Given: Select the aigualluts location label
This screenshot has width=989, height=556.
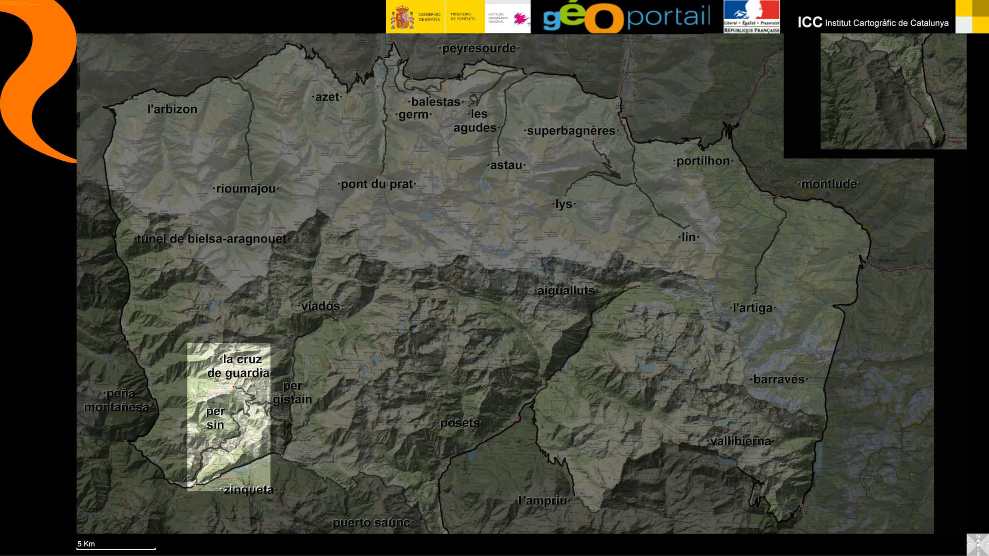Looking at the screenshot, I should (x=566, y=291).
